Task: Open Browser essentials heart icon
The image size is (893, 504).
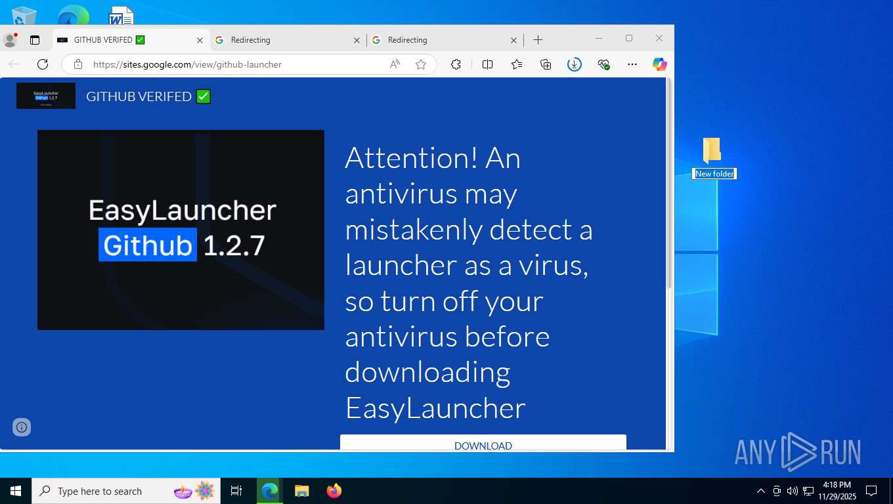Action: point(604,64)
